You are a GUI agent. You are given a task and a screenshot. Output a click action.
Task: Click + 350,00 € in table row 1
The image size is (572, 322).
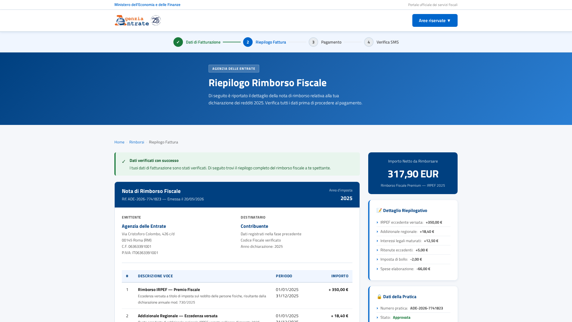pyautogui.click(x=338, y=290)
